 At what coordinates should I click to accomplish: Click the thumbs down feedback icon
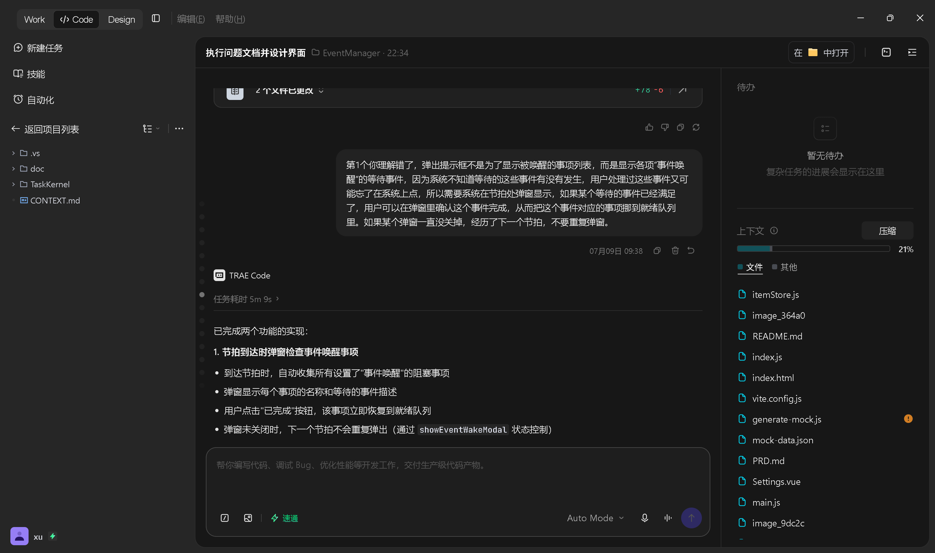[x=665, y=128]
